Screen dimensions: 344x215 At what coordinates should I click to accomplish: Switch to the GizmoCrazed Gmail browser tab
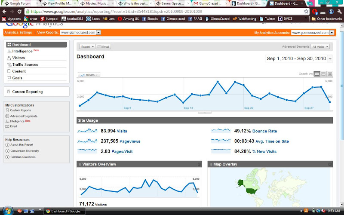coord(210,3)
